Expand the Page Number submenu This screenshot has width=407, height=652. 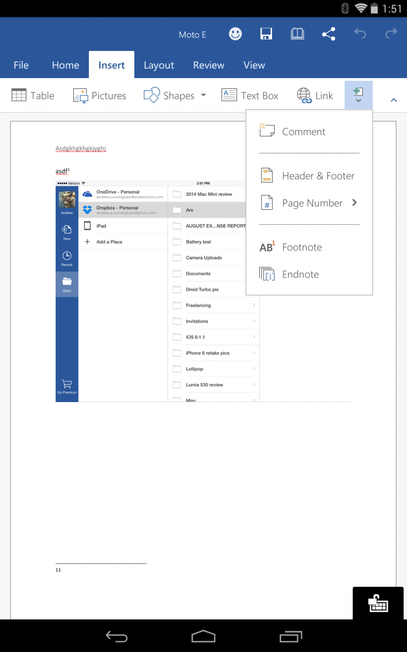click(x=354, y=203)
